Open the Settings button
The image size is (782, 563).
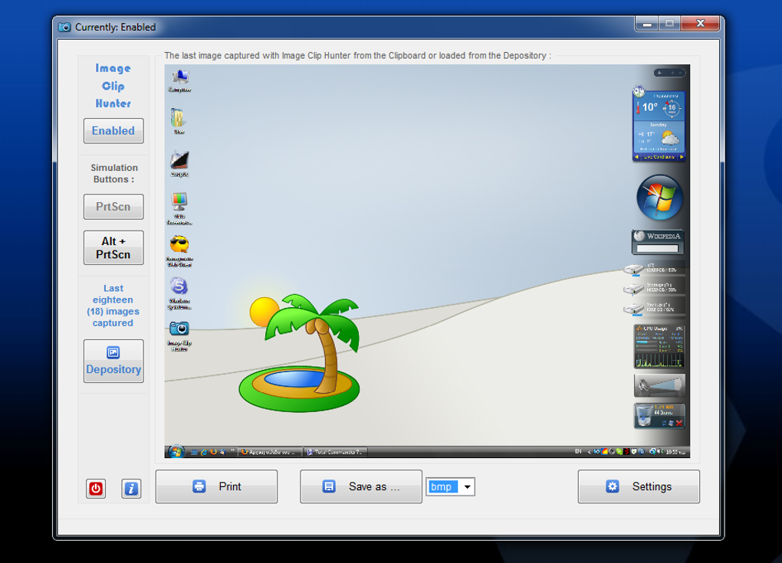pyautogui.click(x=639, y=486)
